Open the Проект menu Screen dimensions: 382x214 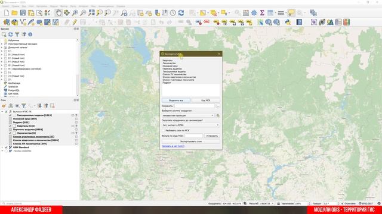[5, 6]
